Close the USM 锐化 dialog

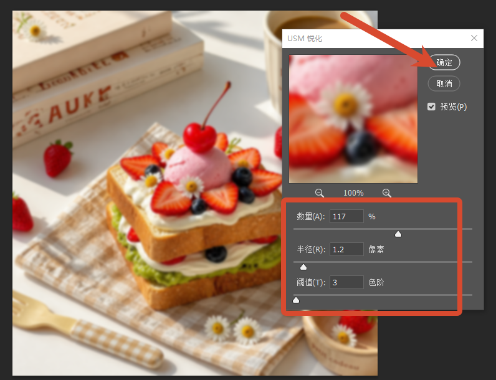[x=474, y=38]
